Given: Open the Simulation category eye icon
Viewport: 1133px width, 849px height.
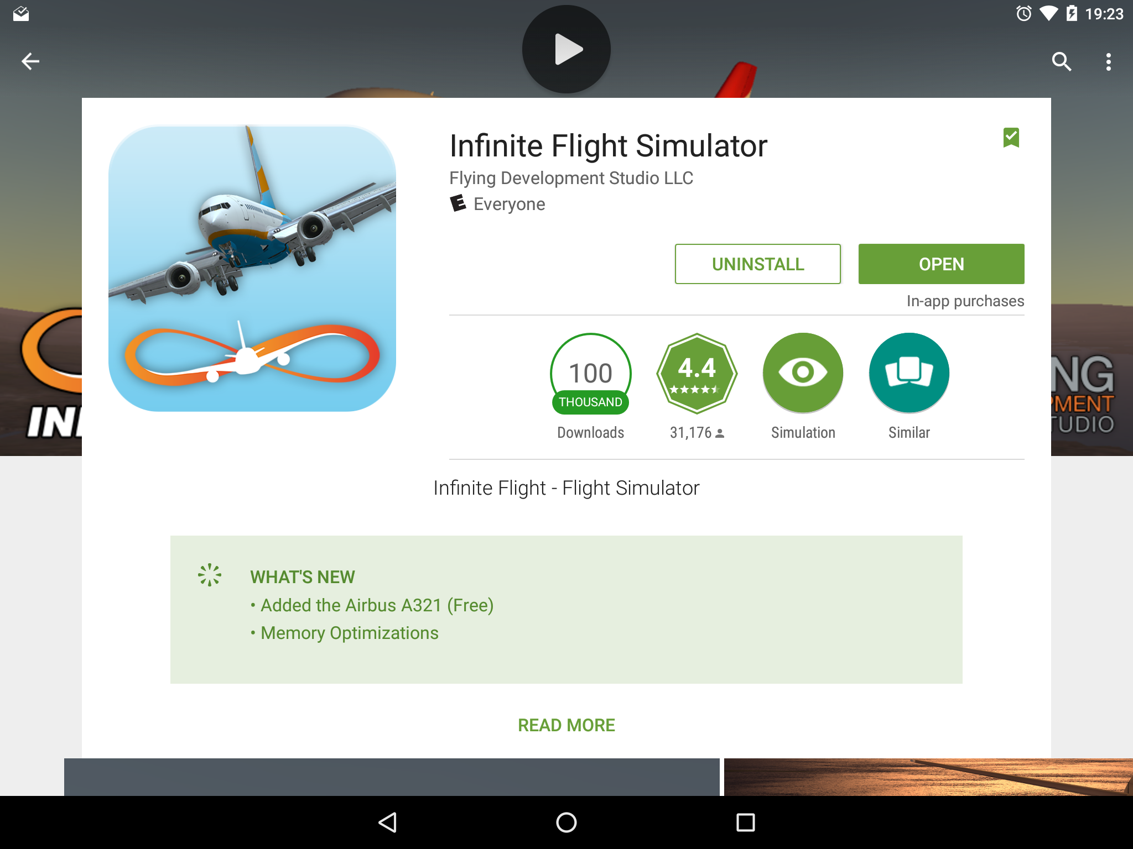Looking at the screenshot, I should coord(803,373).
